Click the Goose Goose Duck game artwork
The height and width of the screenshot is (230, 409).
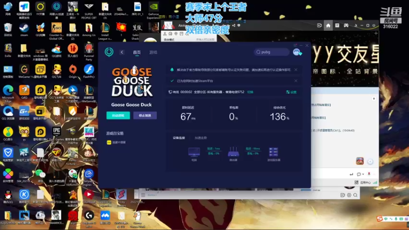click(132, 81)
